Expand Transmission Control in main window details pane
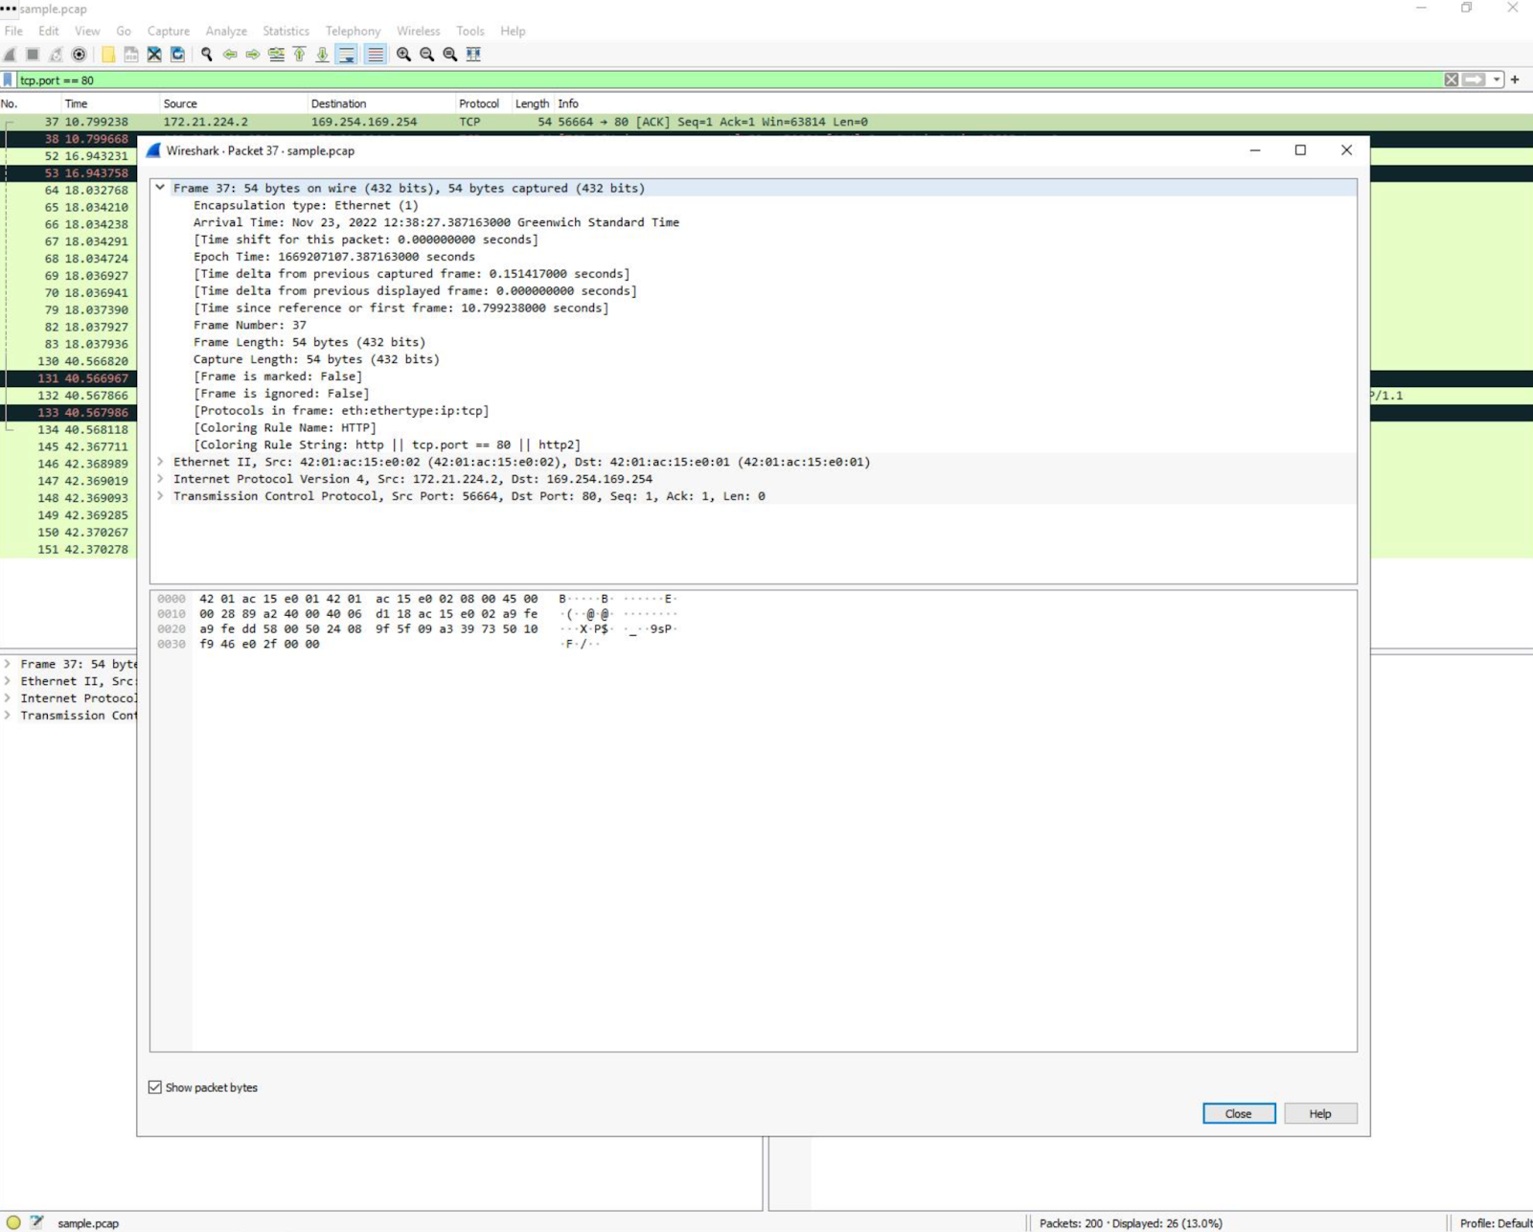The height and width of the screenshot is (1232, 1533). coord(8,716)
